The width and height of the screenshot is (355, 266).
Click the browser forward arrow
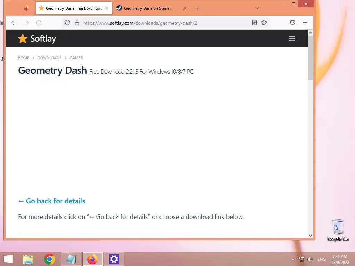pos(26,23)
